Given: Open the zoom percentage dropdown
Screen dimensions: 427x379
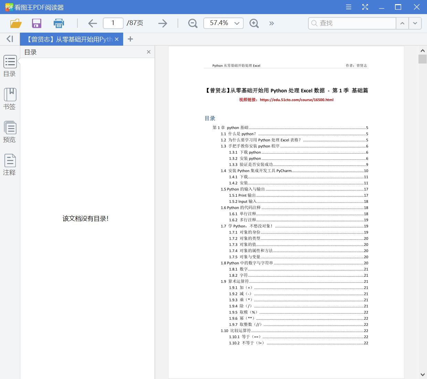Looking at the screenshot, I should click(x=236, y=23).
